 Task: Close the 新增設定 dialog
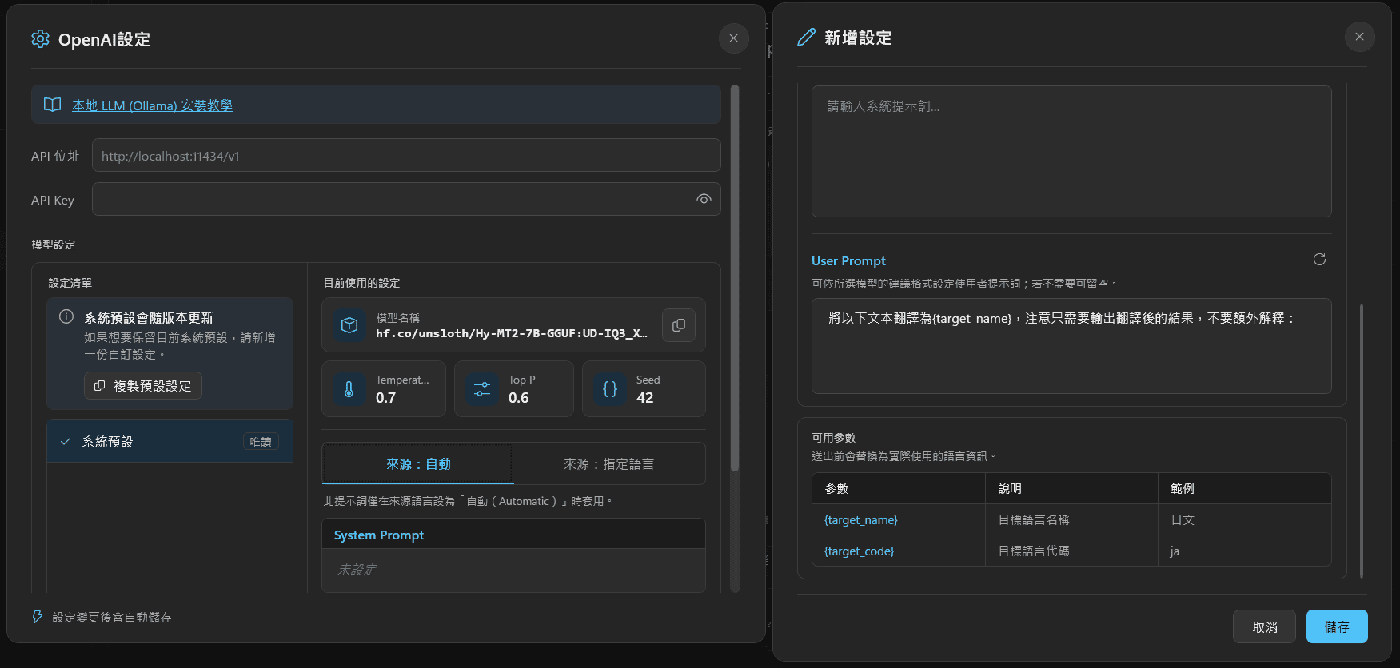pyautogui.click(x=1359, y=37)
